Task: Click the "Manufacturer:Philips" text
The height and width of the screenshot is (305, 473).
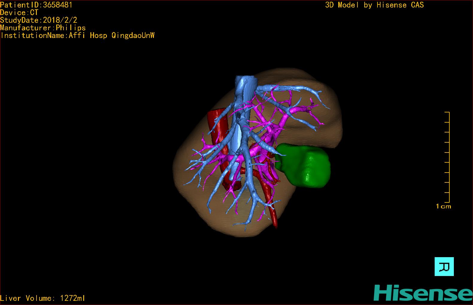Action: click(x=43, y=28)
